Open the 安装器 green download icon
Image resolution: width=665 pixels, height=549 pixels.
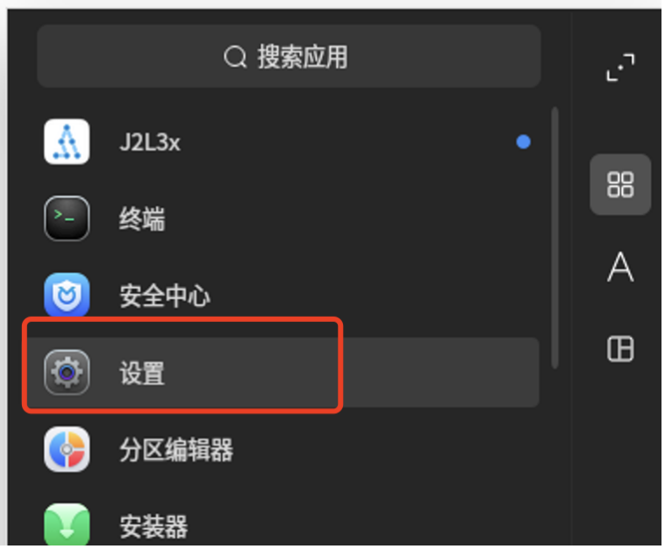(x=67, y=524)
